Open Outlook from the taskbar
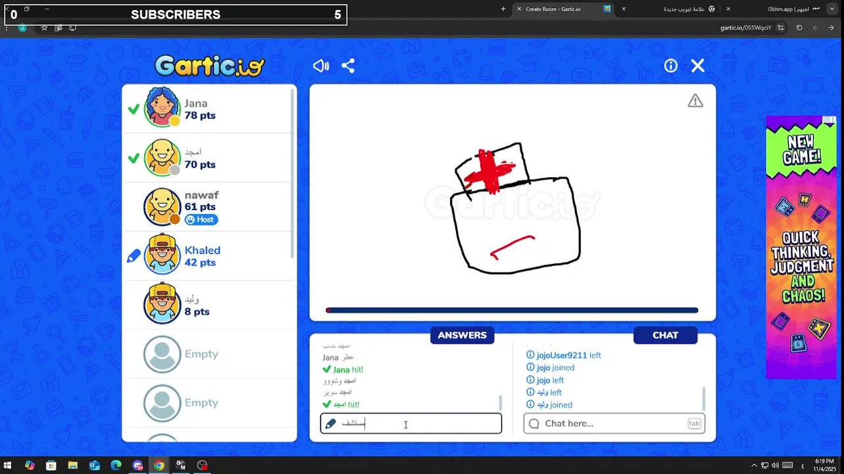 point(95,465)
